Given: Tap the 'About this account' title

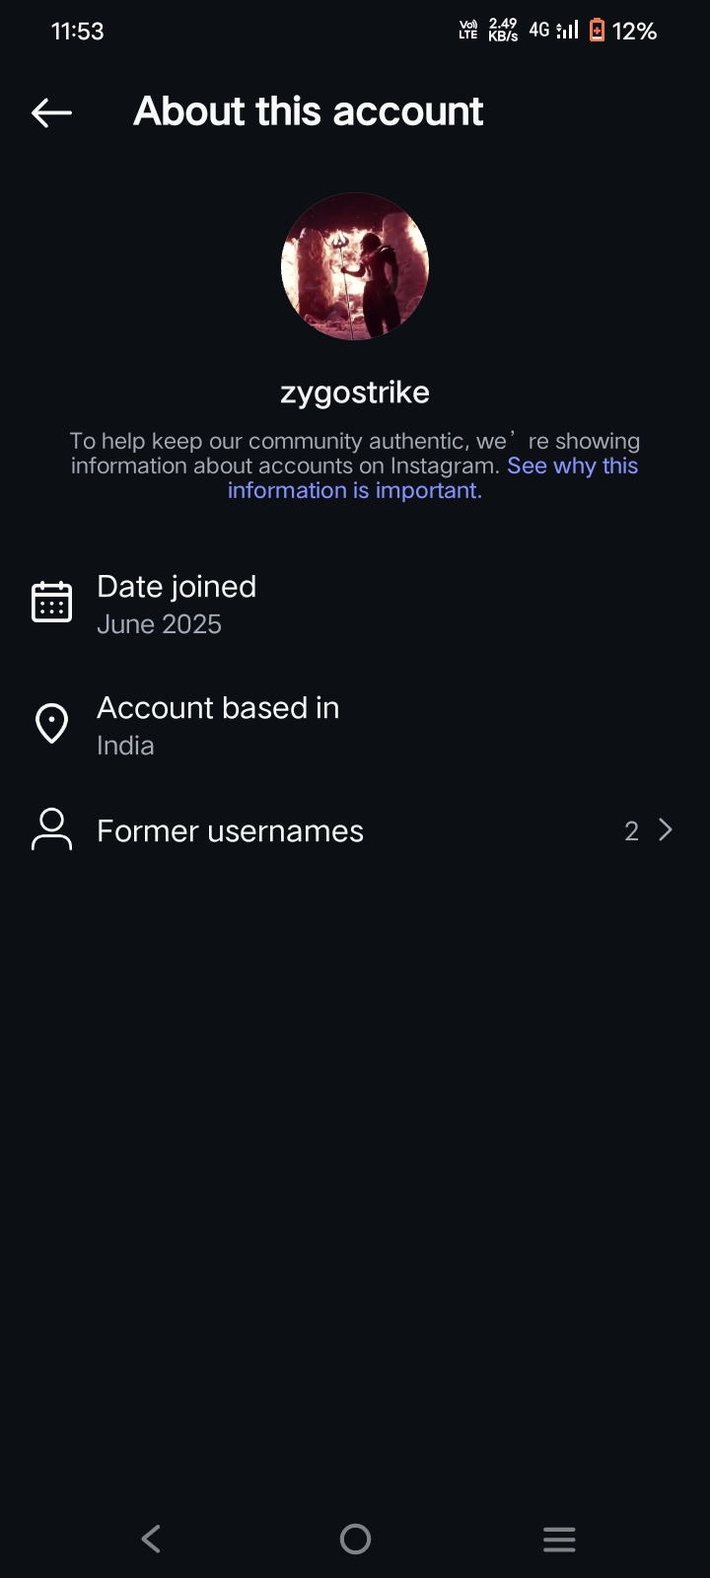Looking at the screenshot, I should [x=309, y=111].
